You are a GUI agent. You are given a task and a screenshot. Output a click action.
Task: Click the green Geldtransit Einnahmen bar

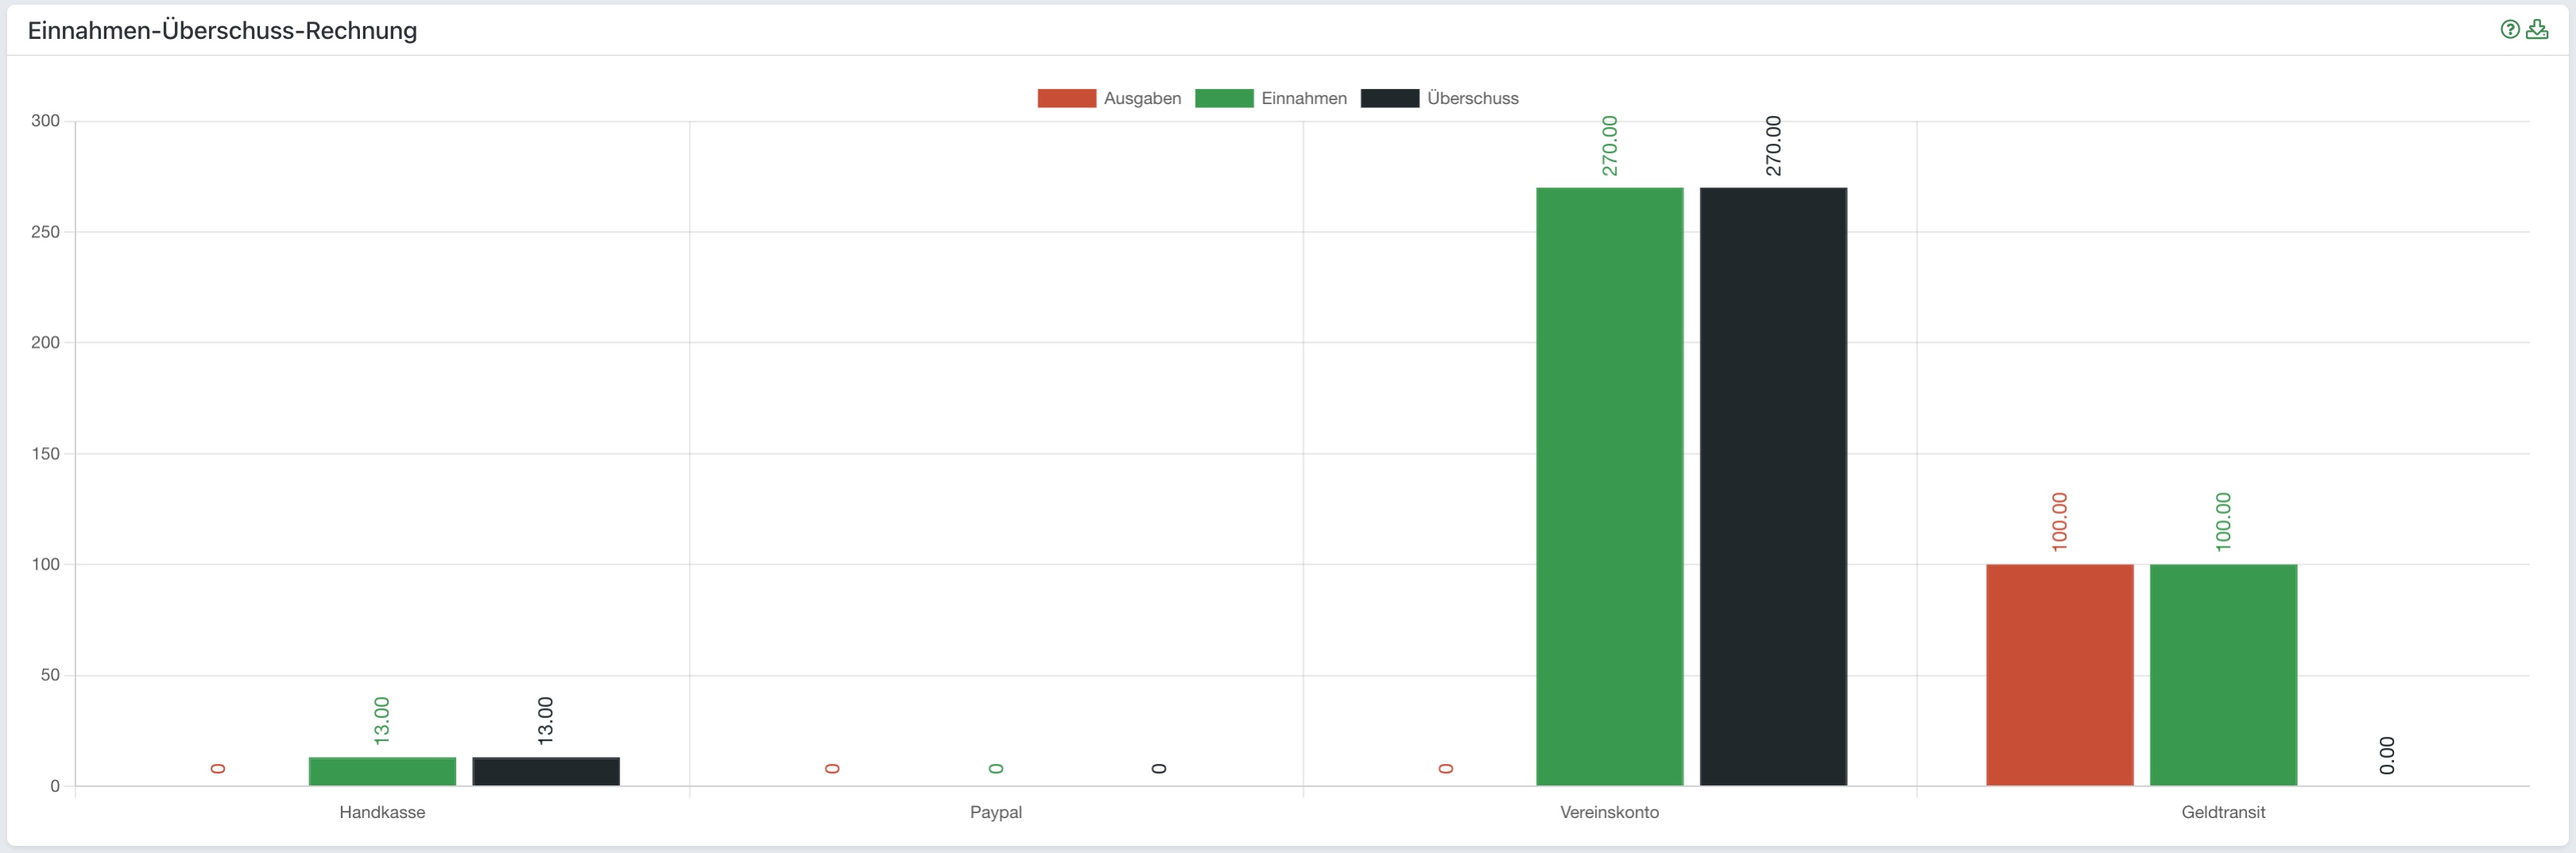(2223, 675)
